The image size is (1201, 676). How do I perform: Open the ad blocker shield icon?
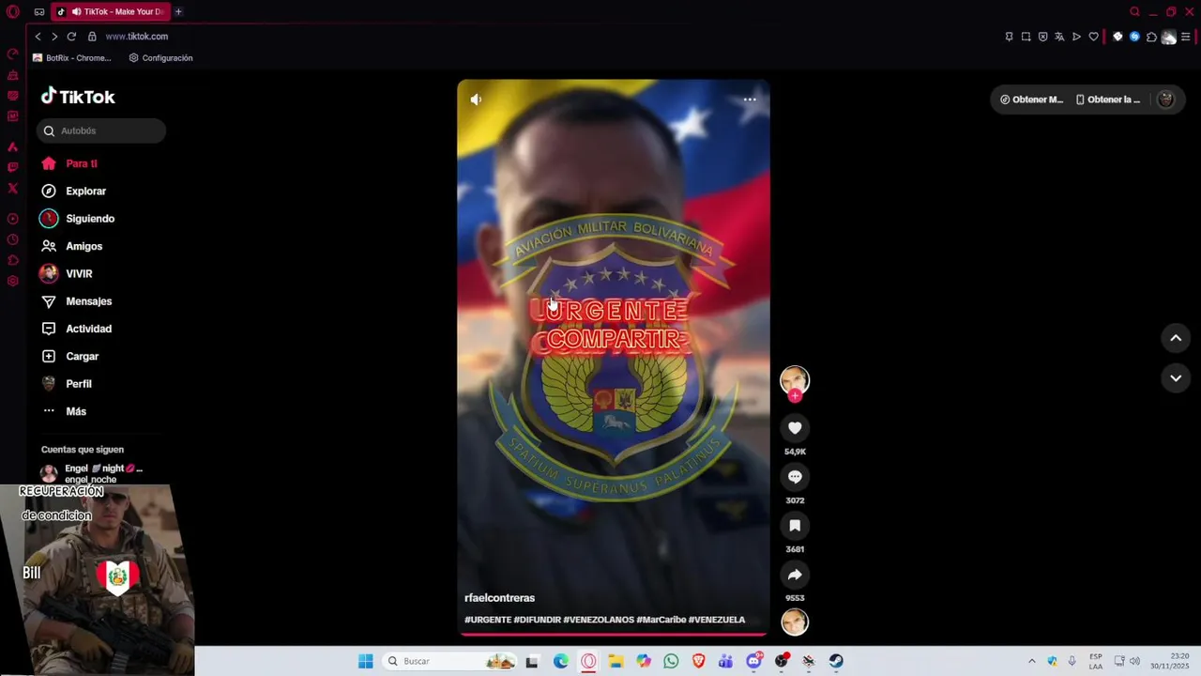point(1042,37)
